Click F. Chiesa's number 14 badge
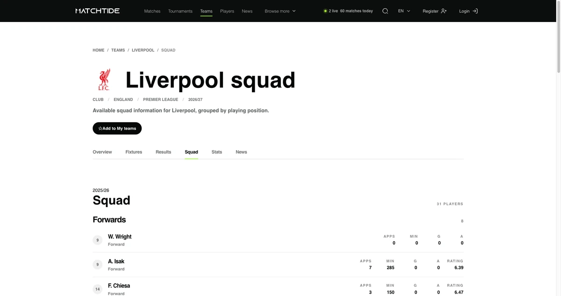This screenshot has height=296, width=561. tap(97, 289)
